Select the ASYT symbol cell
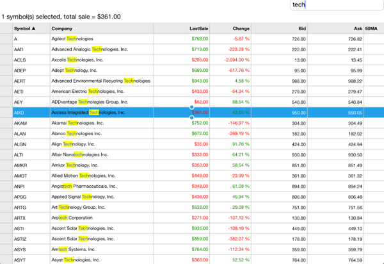The width and height of the screenshot is (384, 264). pyautogui.click(x=31, y=260)
